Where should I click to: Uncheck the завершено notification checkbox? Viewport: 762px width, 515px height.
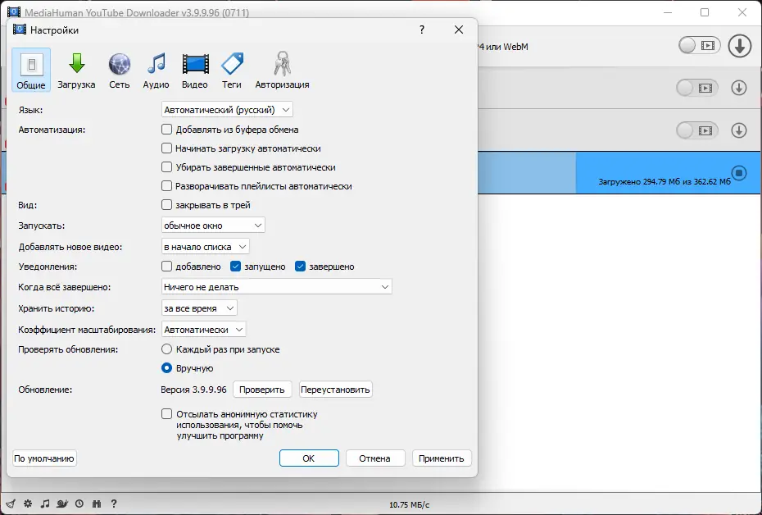301,266
